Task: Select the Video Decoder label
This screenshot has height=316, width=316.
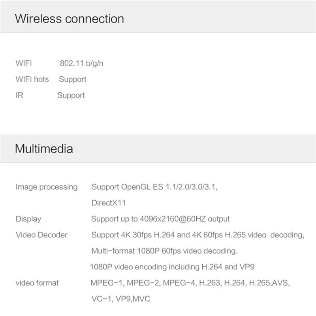Action: point(41,235)
